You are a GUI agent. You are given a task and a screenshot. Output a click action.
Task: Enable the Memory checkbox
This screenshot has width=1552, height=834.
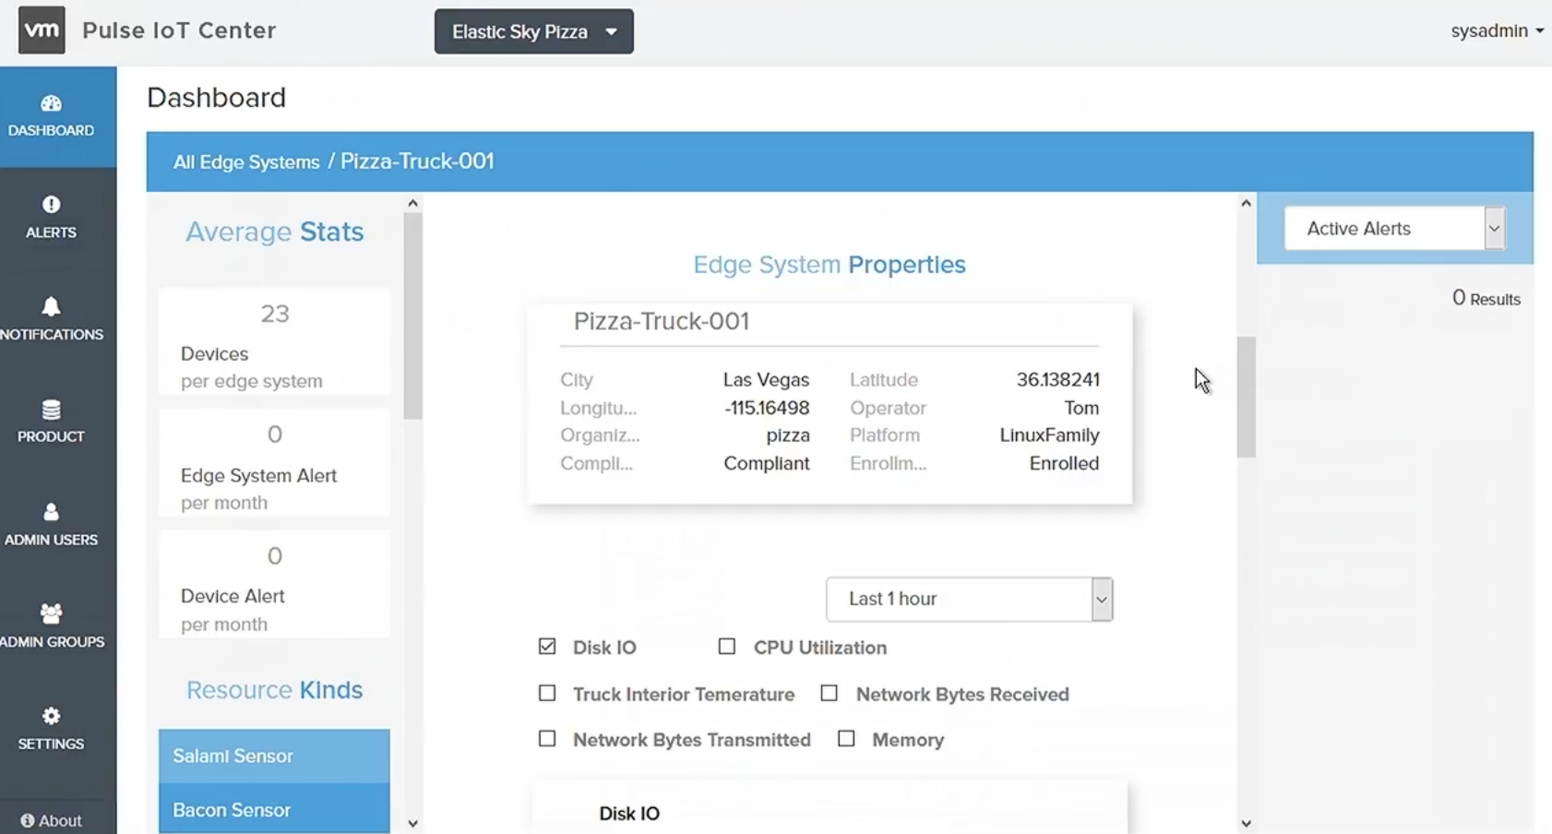846,739
